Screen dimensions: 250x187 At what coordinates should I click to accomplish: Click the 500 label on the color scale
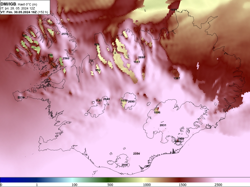click(x=110, y=185)
